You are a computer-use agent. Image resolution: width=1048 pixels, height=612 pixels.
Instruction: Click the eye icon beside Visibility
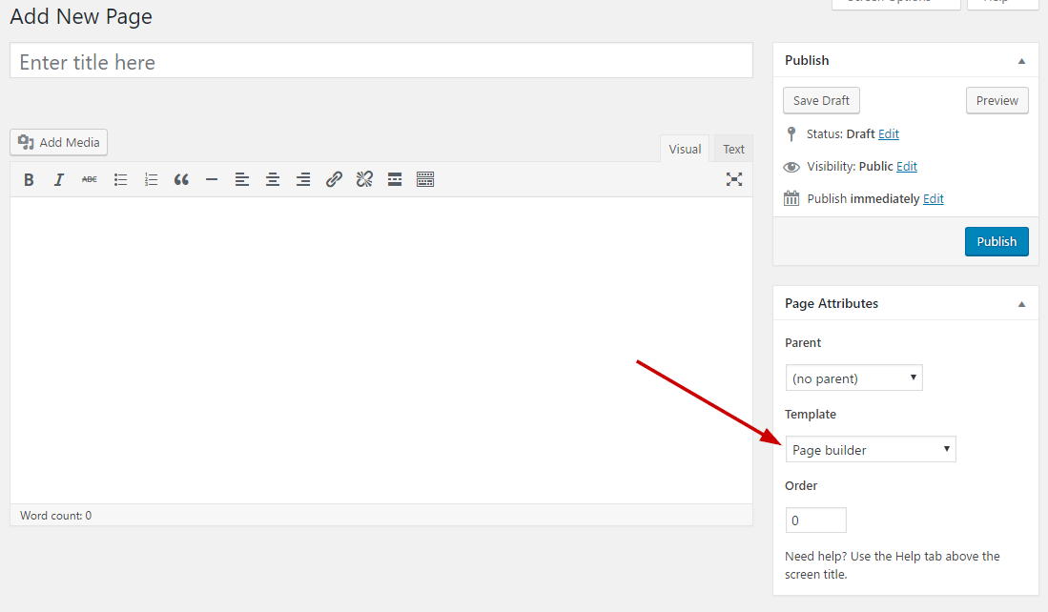coord(791,167)
